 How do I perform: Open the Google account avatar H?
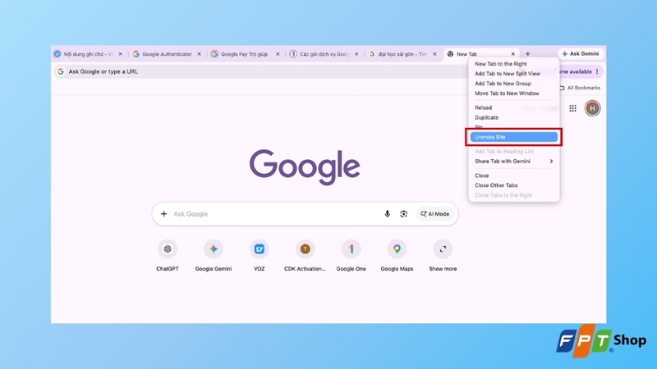pos(592,108)
